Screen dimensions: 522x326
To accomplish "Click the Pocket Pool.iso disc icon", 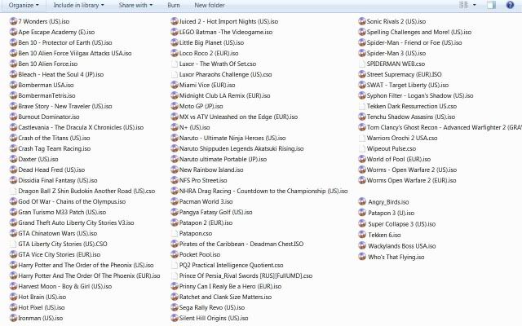I will pos(175,254).
